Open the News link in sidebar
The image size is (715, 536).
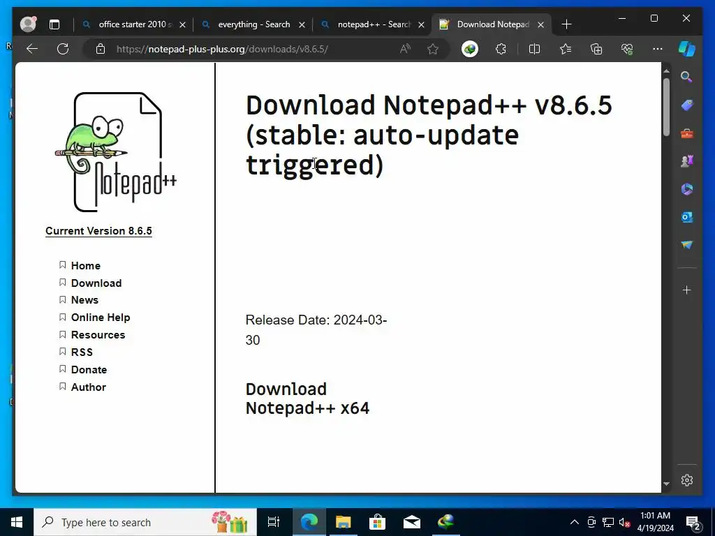click(84, 300)
